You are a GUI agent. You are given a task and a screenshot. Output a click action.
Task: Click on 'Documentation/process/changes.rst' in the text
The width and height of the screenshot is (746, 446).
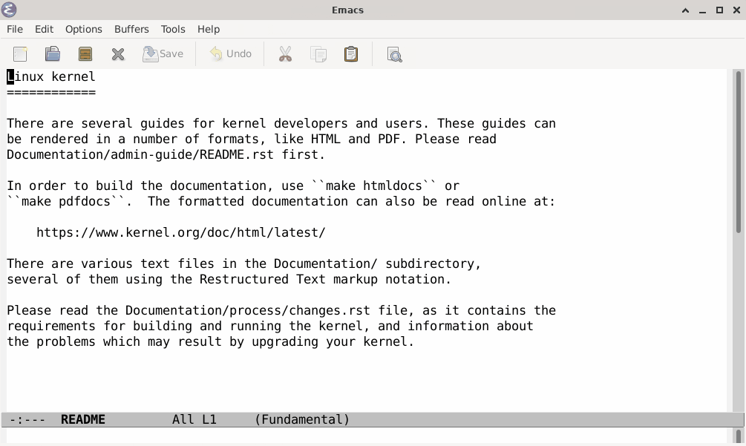248,310
